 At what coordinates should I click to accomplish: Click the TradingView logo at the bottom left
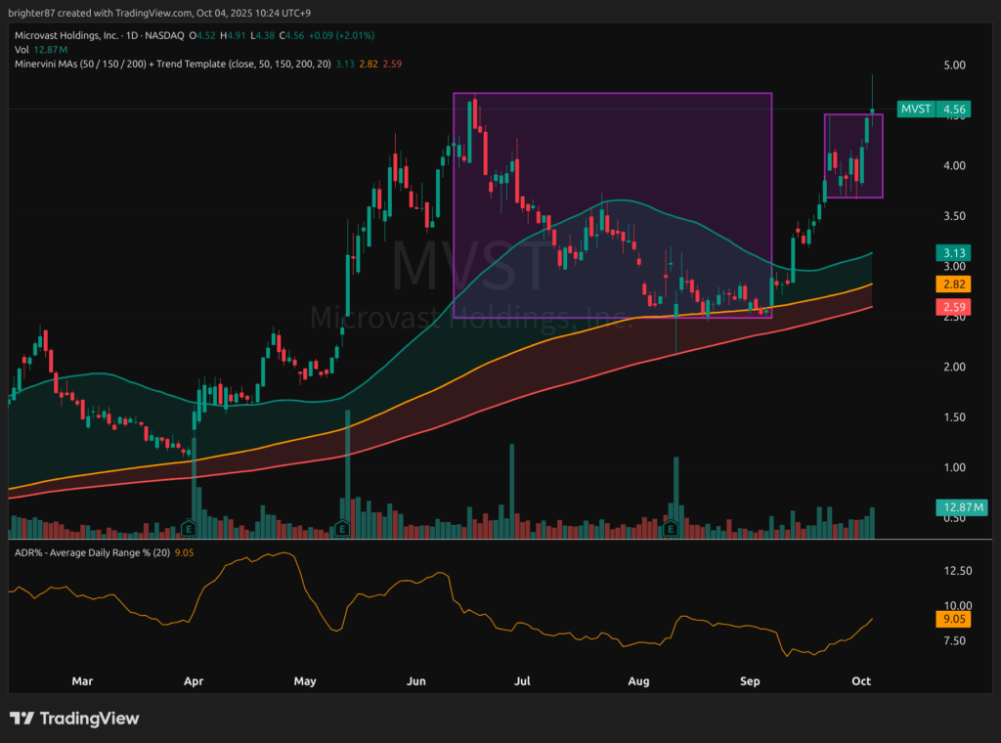pyautogui.click(x=74, y=719)
